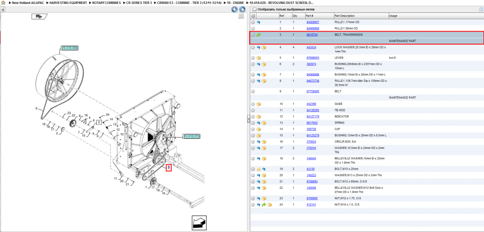Click the yellow box icon for part 84069986

(x=264, y=75)
